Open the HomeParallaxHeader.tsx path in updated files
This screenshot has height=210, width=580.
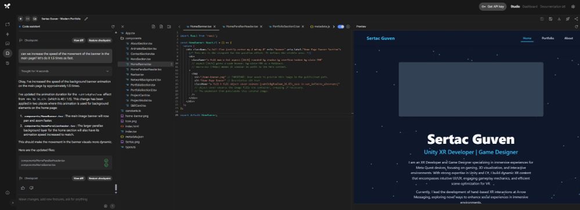click(x=43, y=161)
